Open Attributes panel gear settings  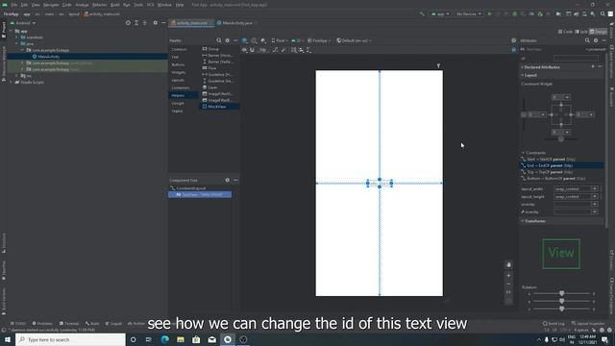[596, 40]
